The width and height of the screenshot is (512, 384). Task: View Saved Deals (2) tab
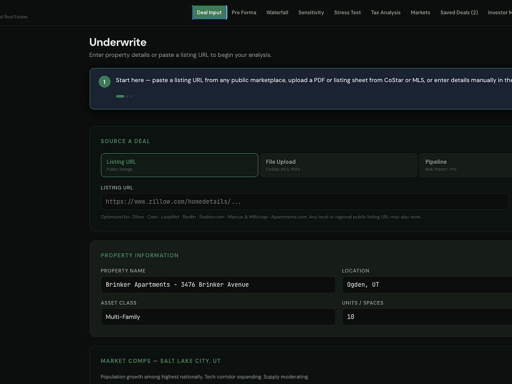point(459,12)
